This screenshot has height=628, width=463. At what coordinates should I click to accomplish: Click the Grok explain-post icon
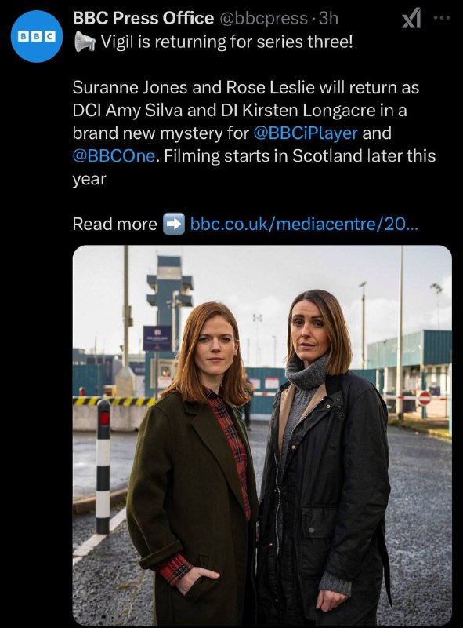click(x=411, y=18)
